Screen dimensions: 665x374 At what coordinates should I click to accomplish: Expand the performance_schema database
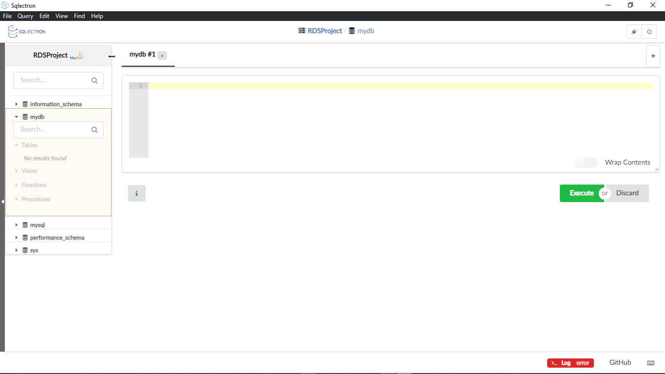pyautogui.click(x=17, y=238)
